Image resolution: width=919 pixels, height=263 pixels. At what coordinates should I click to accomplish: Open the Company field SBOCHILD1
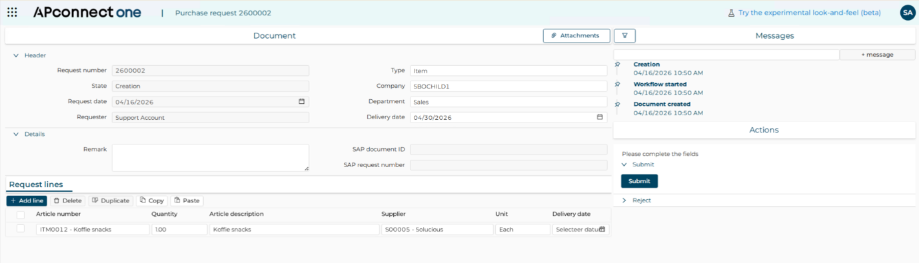(508, 86)
